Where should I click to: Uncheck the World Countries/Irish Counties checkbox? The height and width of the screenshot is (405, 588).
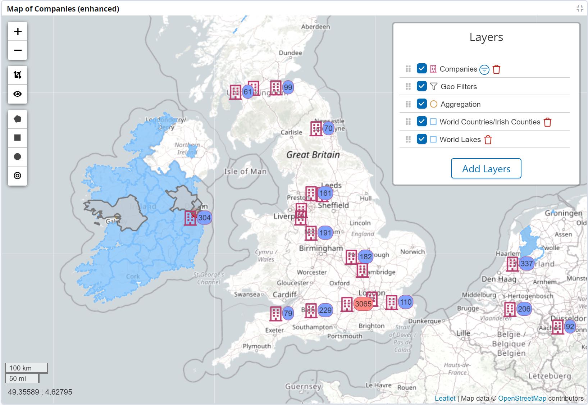pyautogui.click(x=422, y=121)
